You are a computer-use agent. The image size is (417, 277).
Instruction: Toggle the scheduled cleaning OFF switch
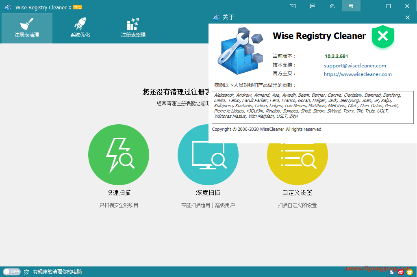(12, 272)
